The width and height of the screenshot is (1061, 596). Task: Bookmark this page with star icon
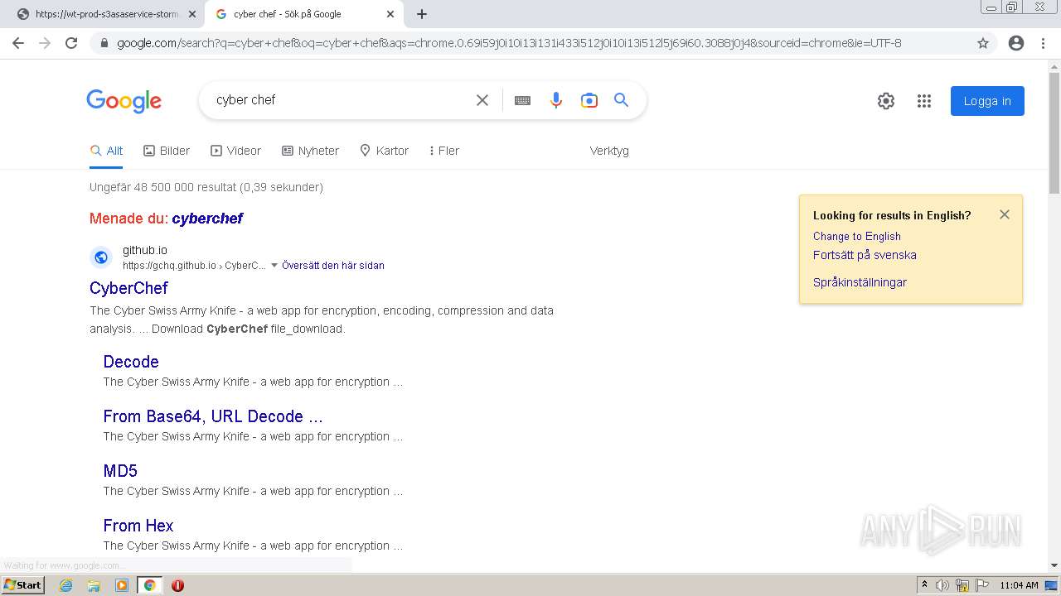tap(983, 43)
